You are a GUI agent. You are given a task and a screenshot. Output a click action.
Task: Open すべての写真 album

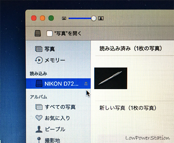(58, 107)
